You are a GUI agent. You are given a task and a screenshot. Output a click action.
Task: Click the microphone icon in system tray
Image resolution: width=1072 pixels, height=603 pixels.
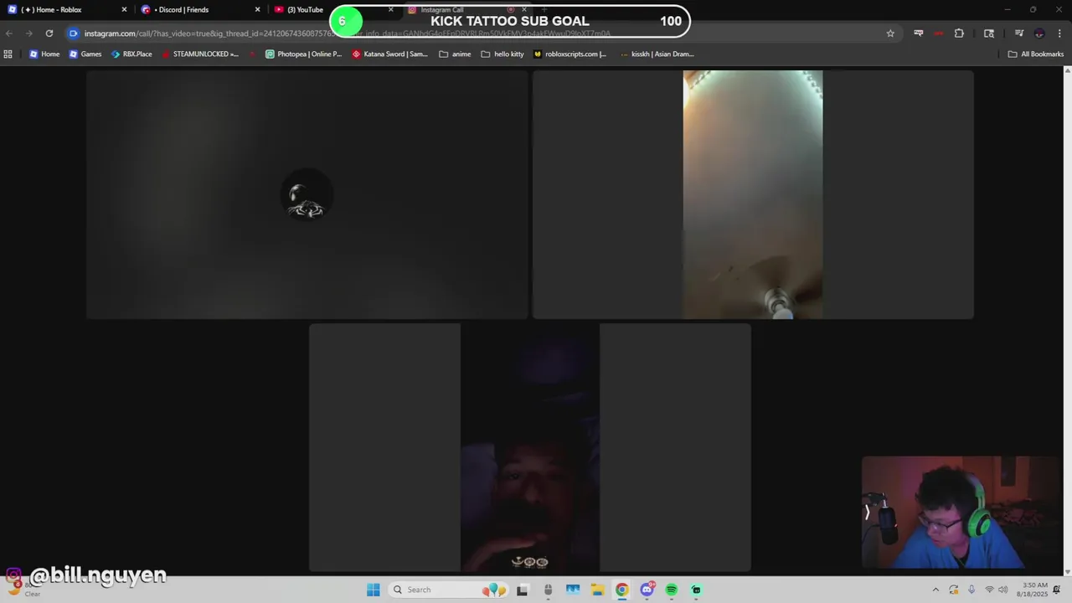pyautogui.click(x=971, y=590)
